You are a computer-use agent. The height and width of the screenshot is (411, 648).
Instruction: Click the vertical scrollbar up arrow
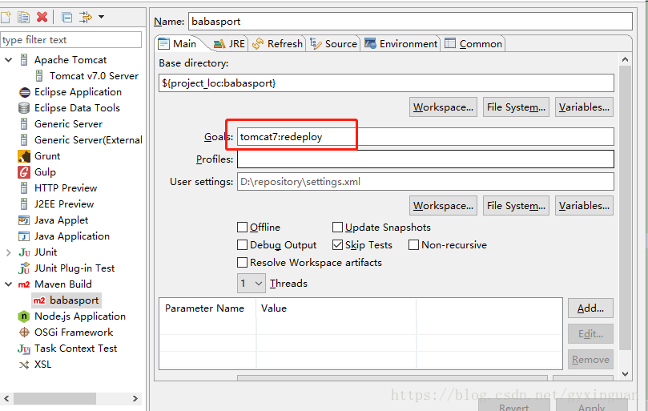click(625, 59)
